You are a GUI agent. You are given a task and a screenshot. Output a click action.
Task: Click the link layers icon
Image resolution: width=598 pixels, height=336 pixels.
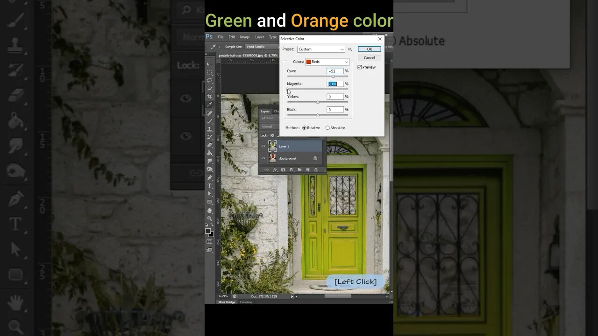[266, 170]
